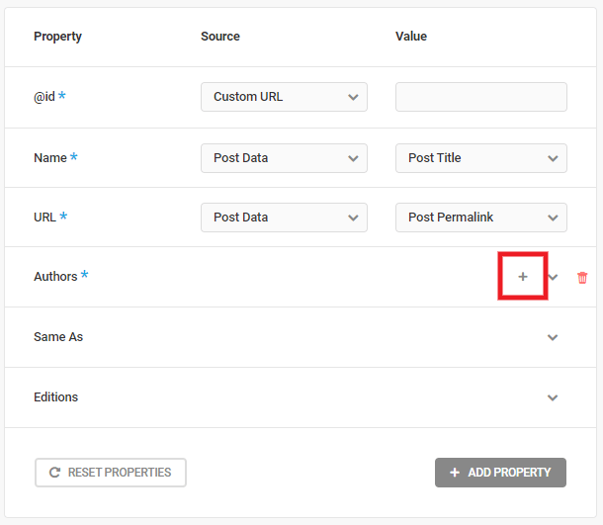Click the Source column header

click(220, 37)
